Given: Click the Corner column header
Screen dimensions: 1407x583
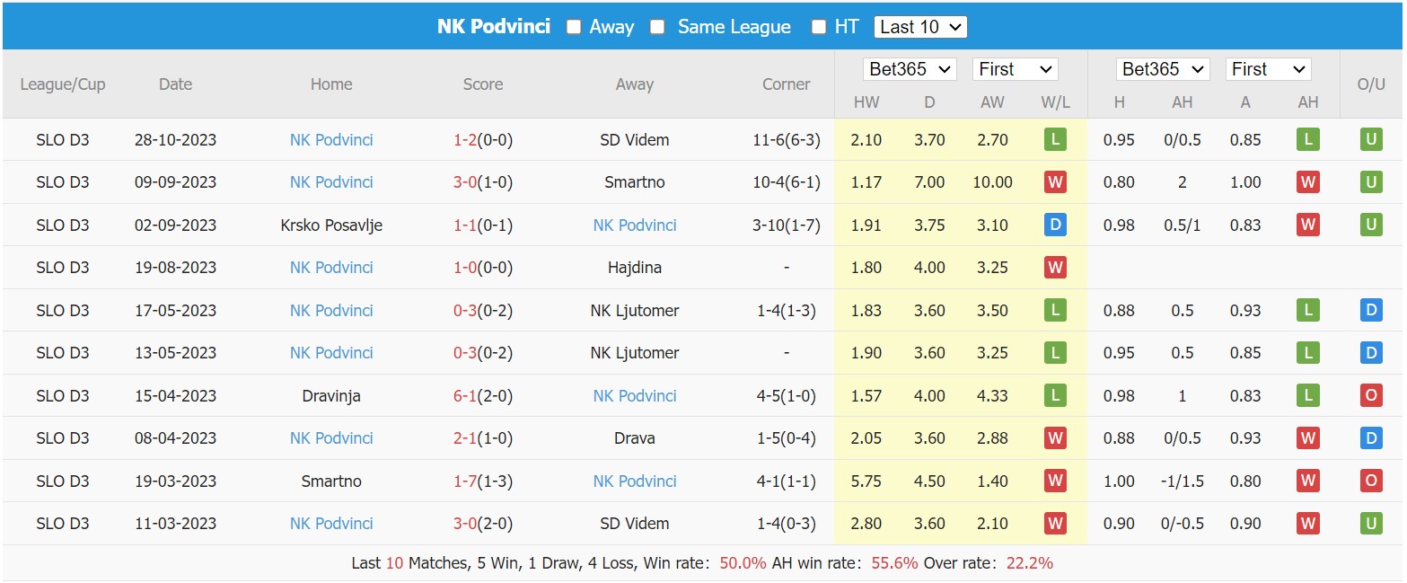Looking at the screenshot, I should [x=786, y=84].
